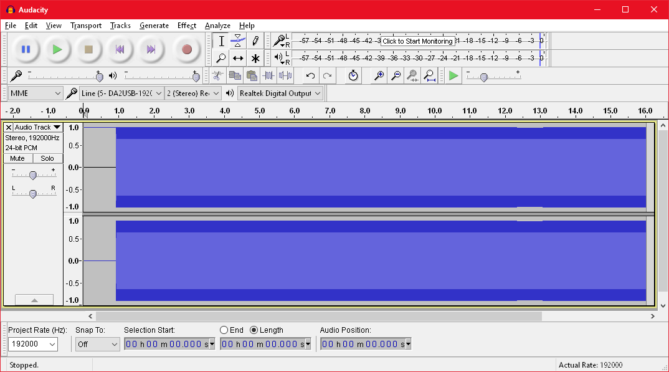
Task: Click the Stop transport button
Action: 88,49
